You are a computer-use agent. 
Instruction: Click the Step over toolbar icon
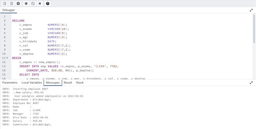click(x=11, y=4)
